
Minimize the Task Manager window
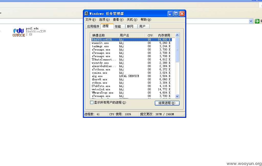click(x=170, y=14)
